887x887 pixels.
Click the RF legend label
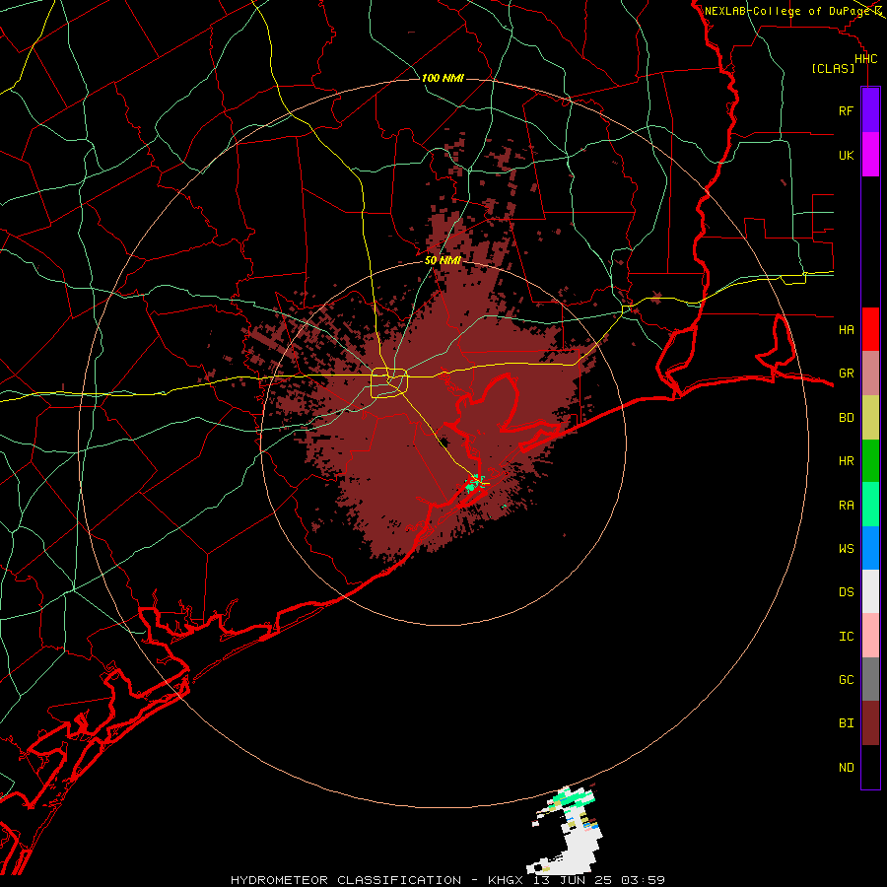click(846, 110)
